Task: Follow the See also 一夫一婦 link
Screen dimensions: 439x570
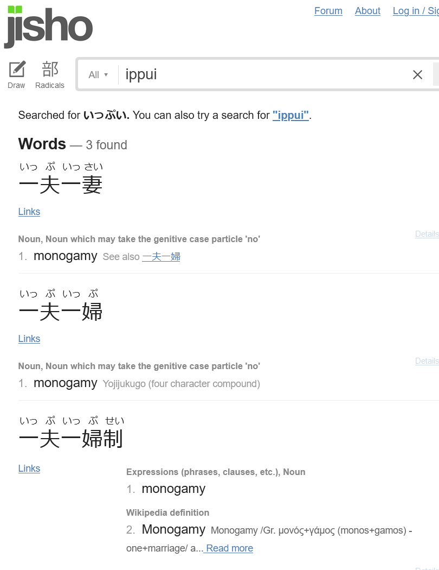Action: 161,257
